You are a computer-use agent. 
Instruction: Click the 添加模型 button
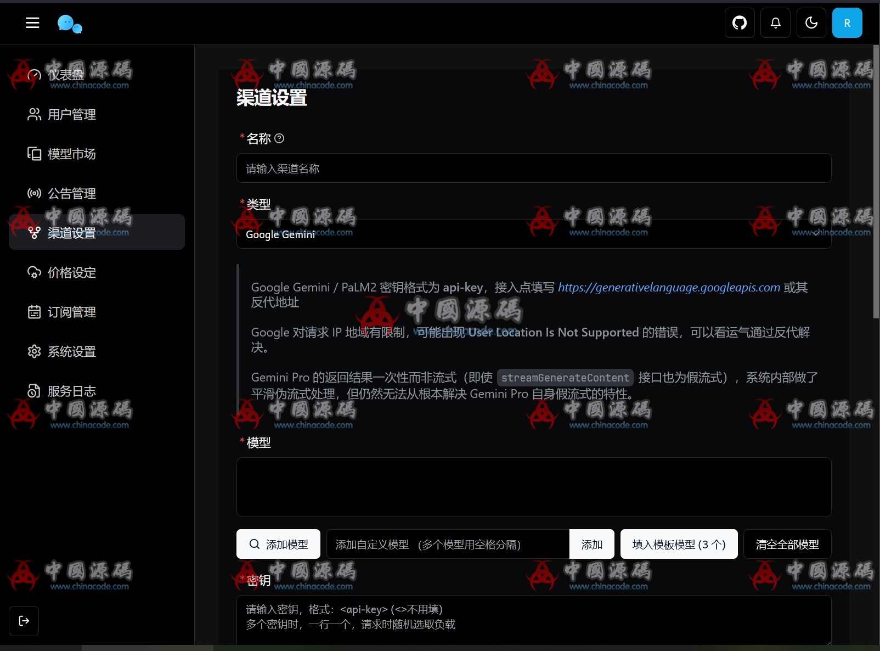pyautogui.click(x=278, y=544)
